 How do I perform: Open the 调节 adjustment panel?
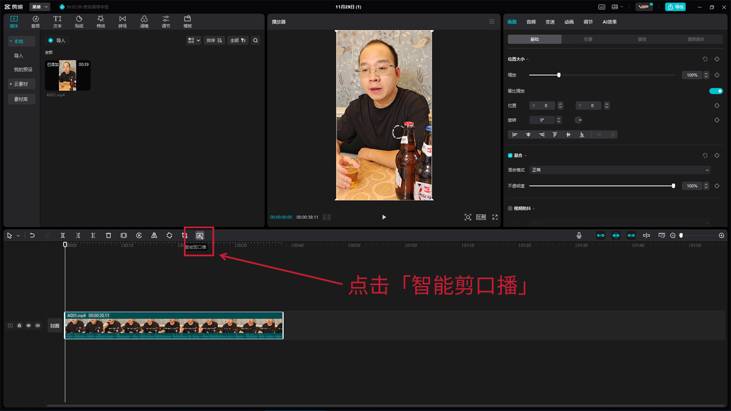click(166, 22)
